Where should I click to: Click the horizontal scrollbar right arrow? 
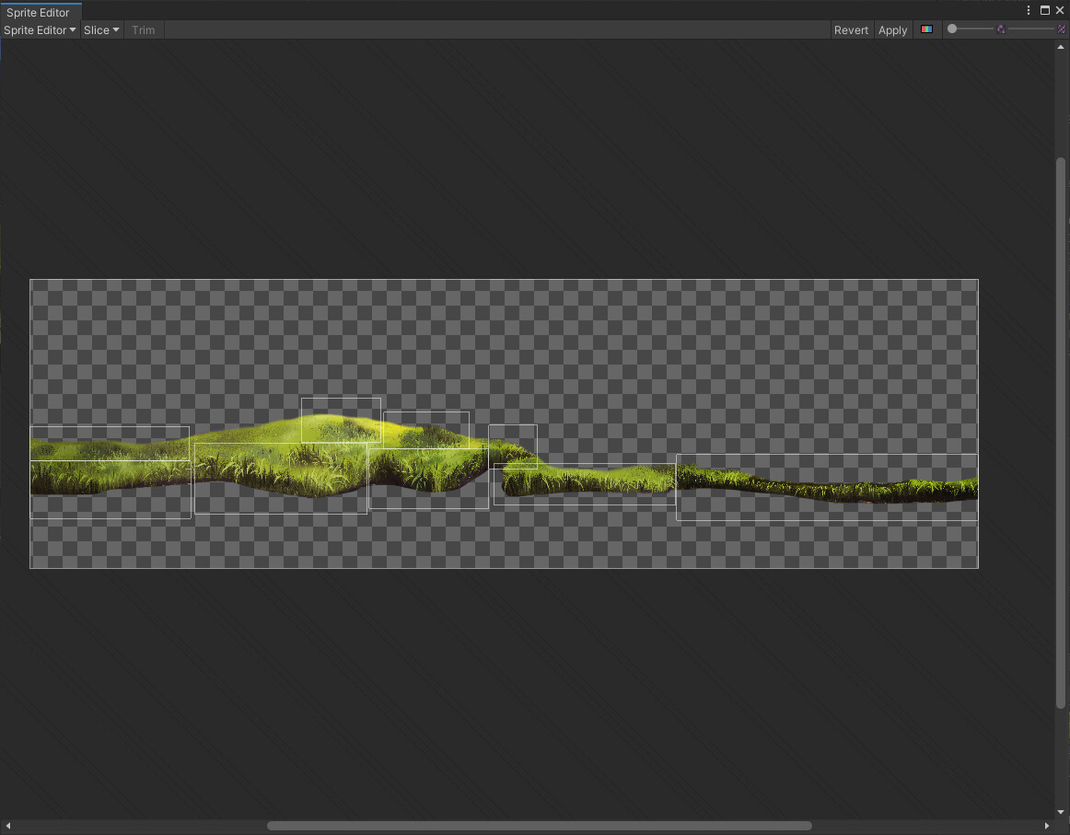(x=1045, y=826)
